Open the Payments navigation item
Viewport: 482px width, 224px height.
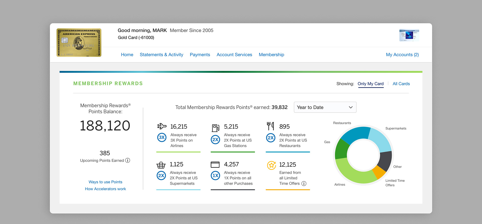[200, 55]
